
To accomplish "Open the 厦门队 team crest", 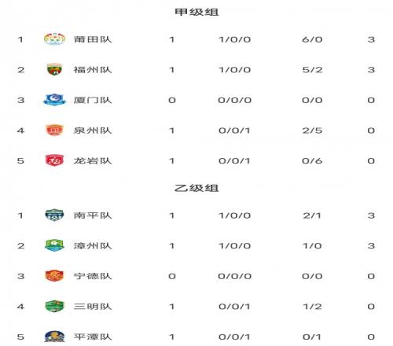I will point(54,100).
